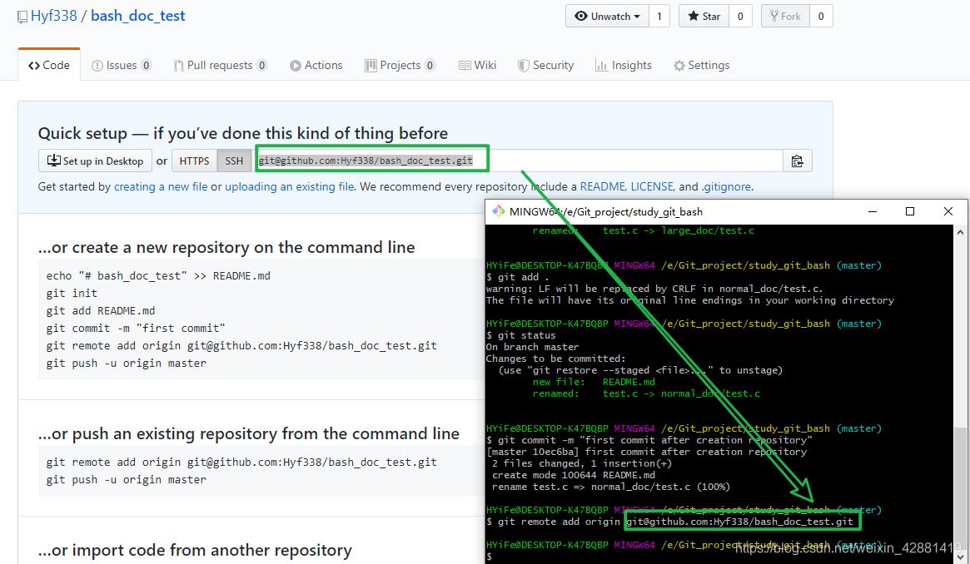Image resolution: width=970 pixels, height=564 pixels.
Task: Switch to the Code tab
Action: click(x=49, y=65)
